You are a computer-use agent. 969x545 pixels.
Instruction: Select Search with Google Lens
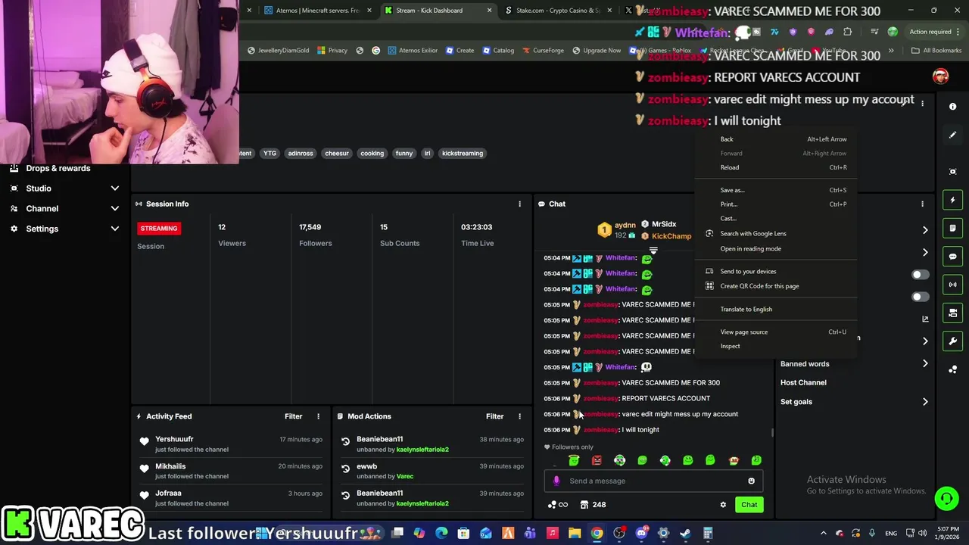pos(777,233)
